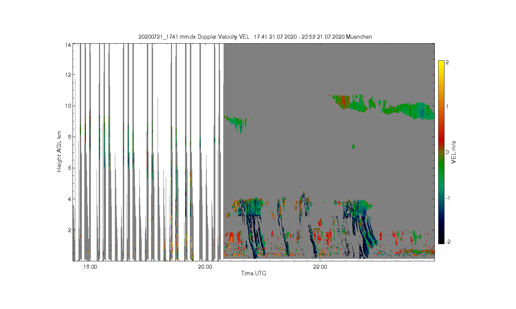Image resolution: width=516 pixels, height=309 pixels.
Task: Click the colorbar label 'VEL m/s'
Action: pyautogui.click(x=454, y=152)
